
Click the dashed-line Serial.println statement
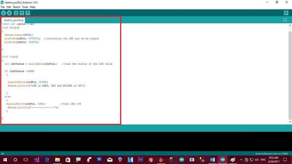[33, 108]
